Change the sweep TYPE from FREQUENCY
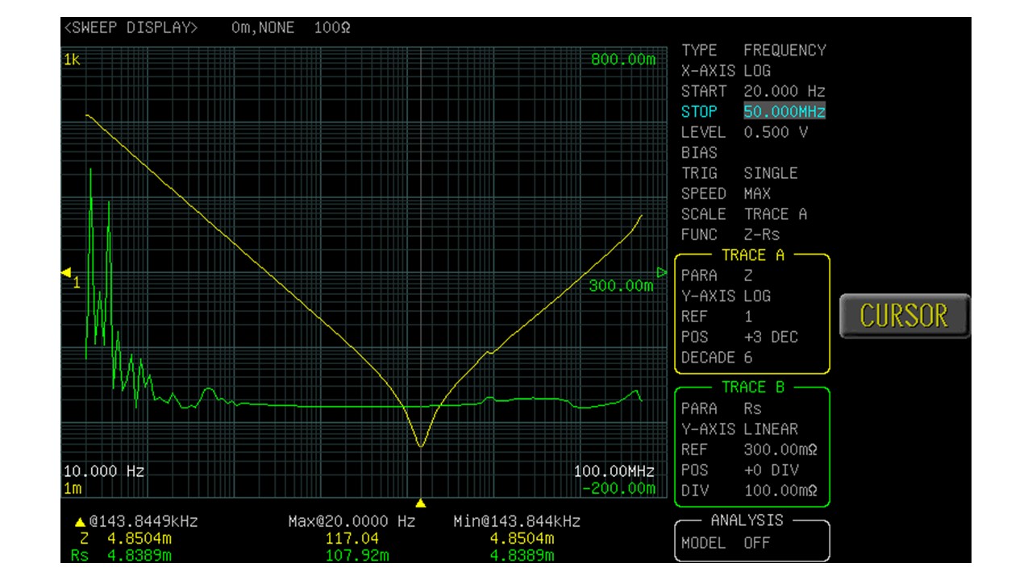 tap(784, 50)
